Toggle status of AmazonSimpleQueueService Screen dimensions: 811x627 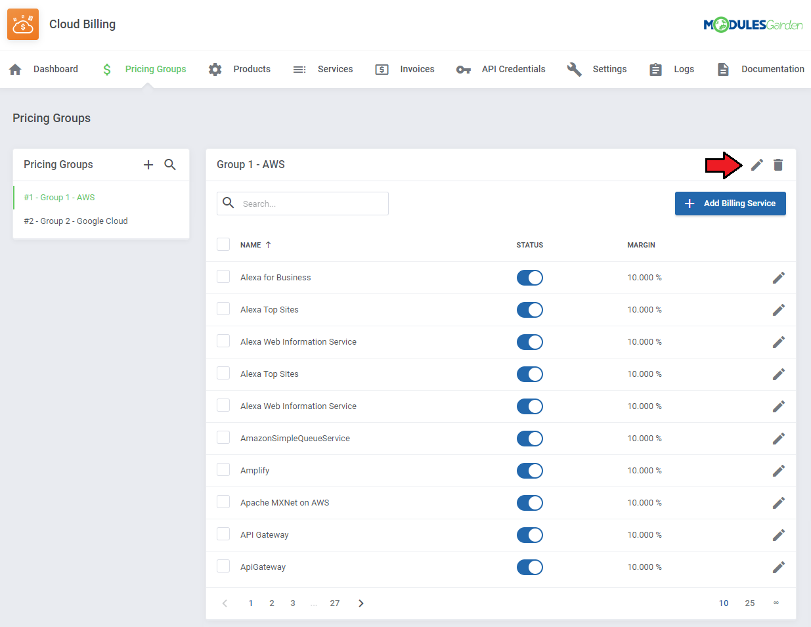coord(530,439)
